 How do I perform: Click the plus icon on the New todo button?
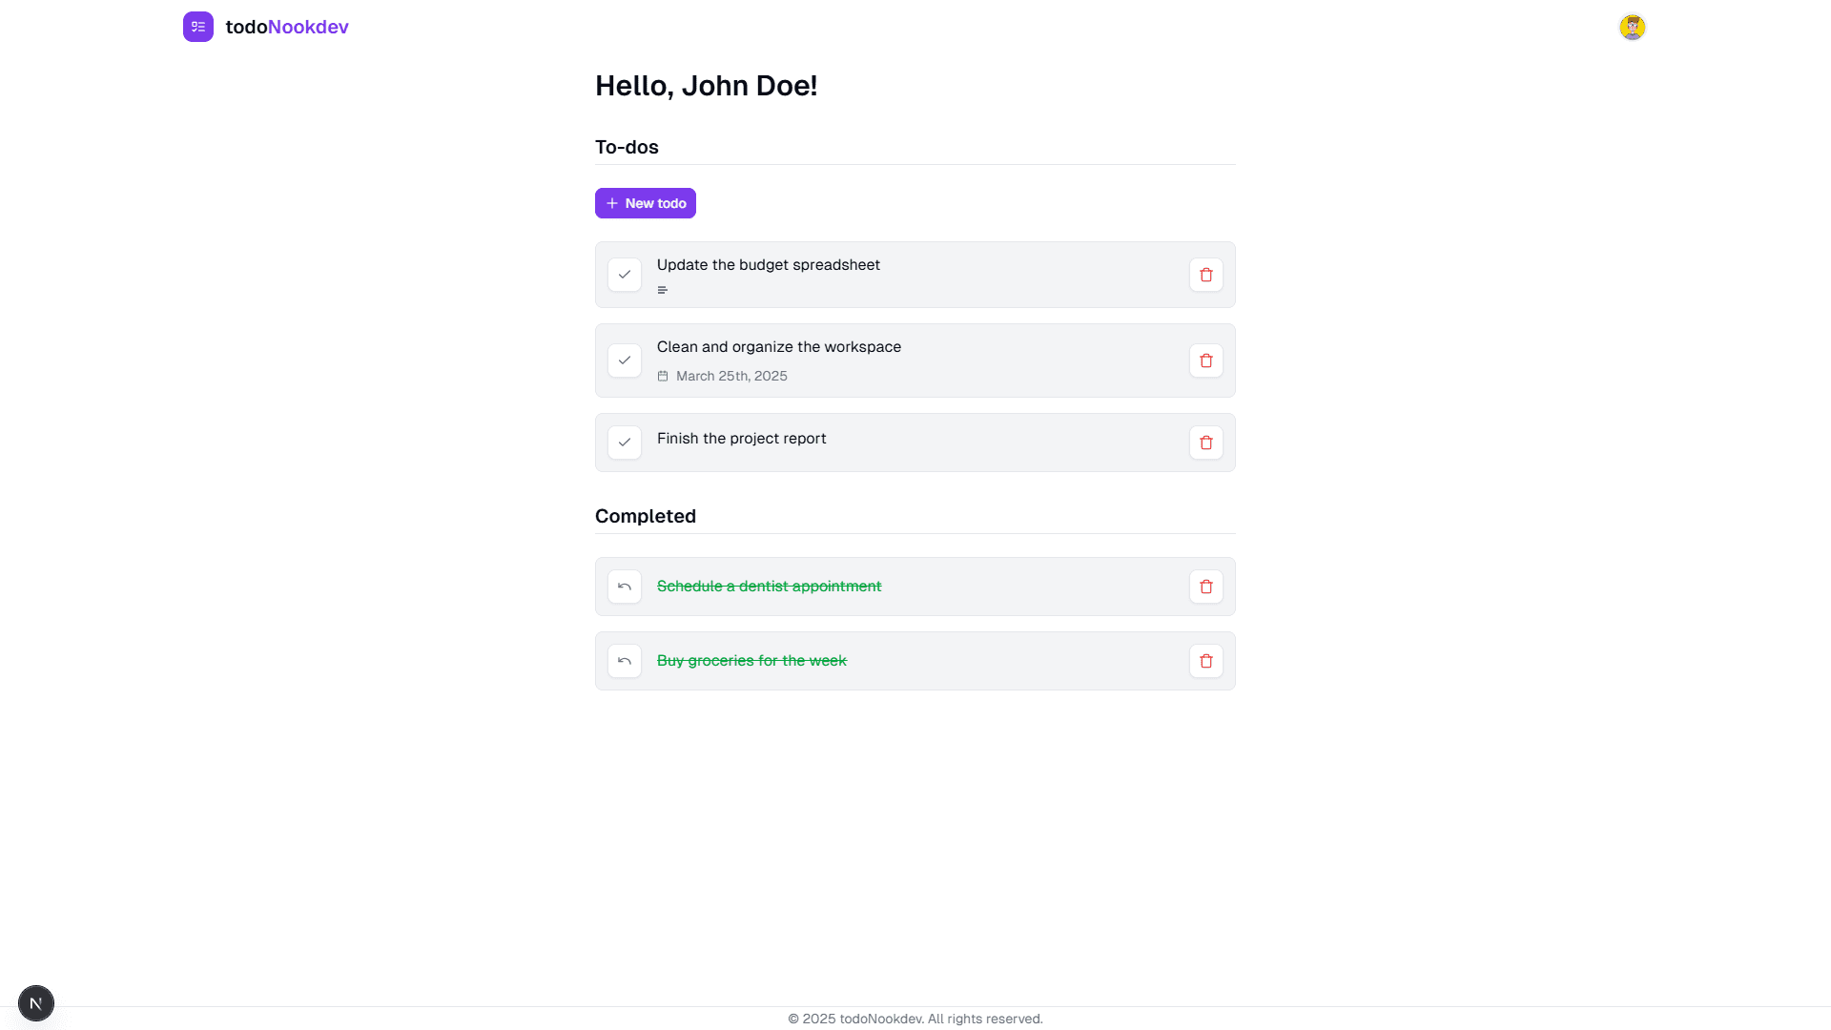coord(612,203)
